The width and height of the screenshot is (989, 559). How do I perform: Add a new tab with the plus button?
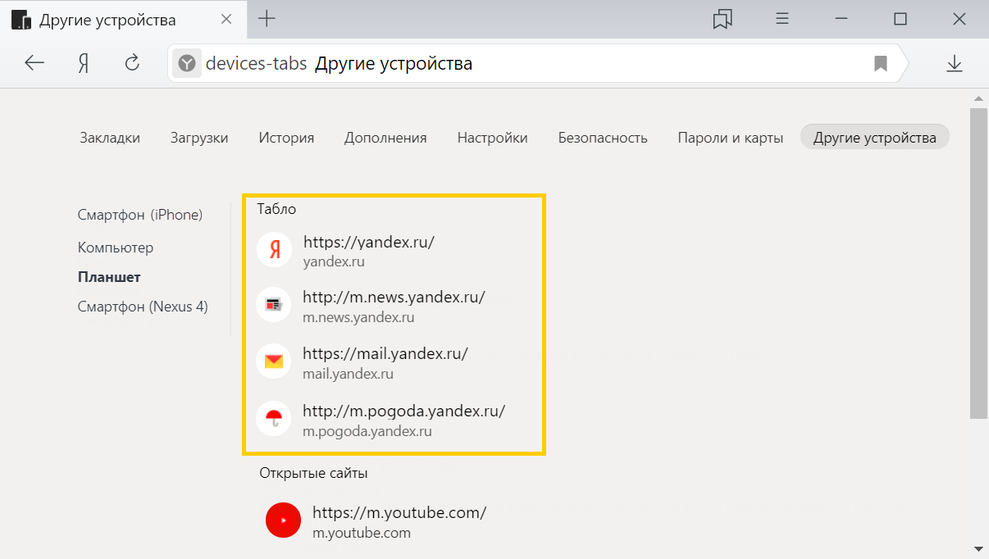[x=267, y=19]
